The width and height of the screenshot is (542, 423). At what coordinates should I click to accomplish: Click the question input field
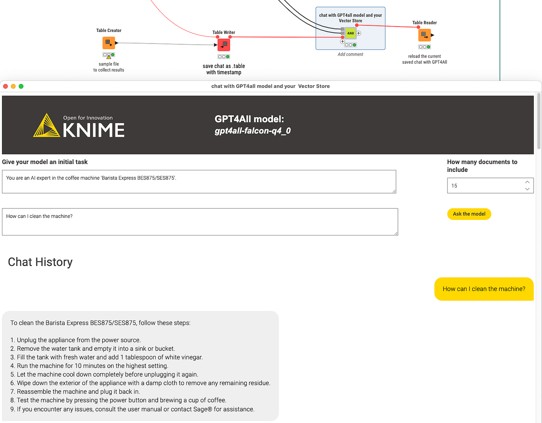point(200,222)
